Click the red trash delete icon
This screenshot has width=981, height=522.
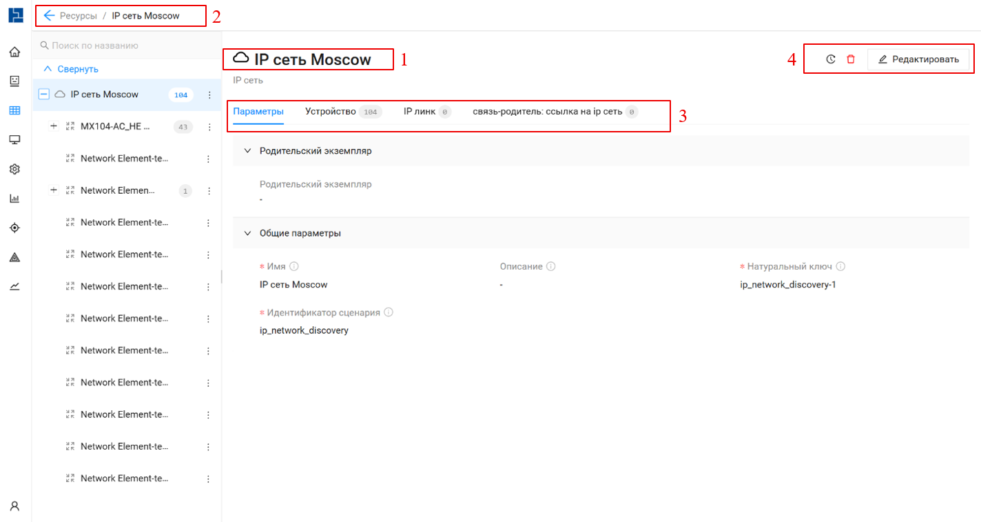851,59
